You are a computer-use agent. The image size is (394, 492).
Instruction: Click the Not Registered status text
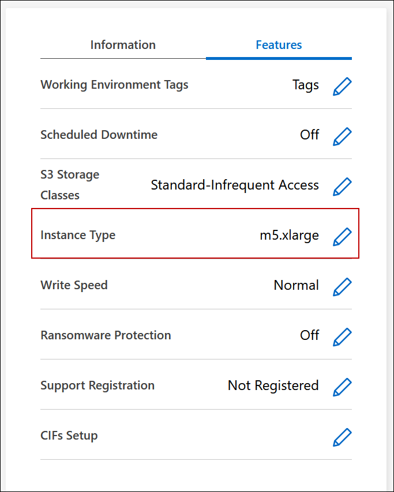point(273,385)
